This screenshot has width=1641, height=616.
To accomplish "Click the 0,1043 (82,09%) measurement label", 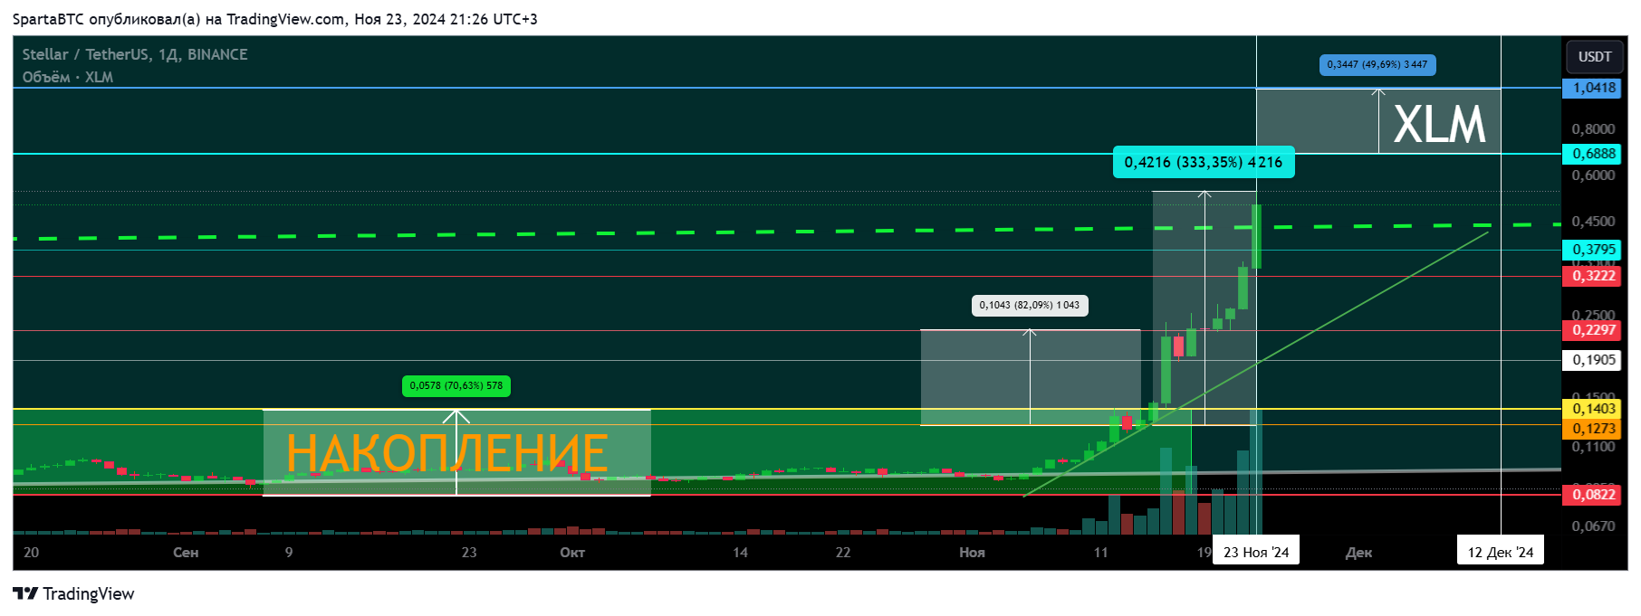I will pyautogui.click(x=1030, y=305).
